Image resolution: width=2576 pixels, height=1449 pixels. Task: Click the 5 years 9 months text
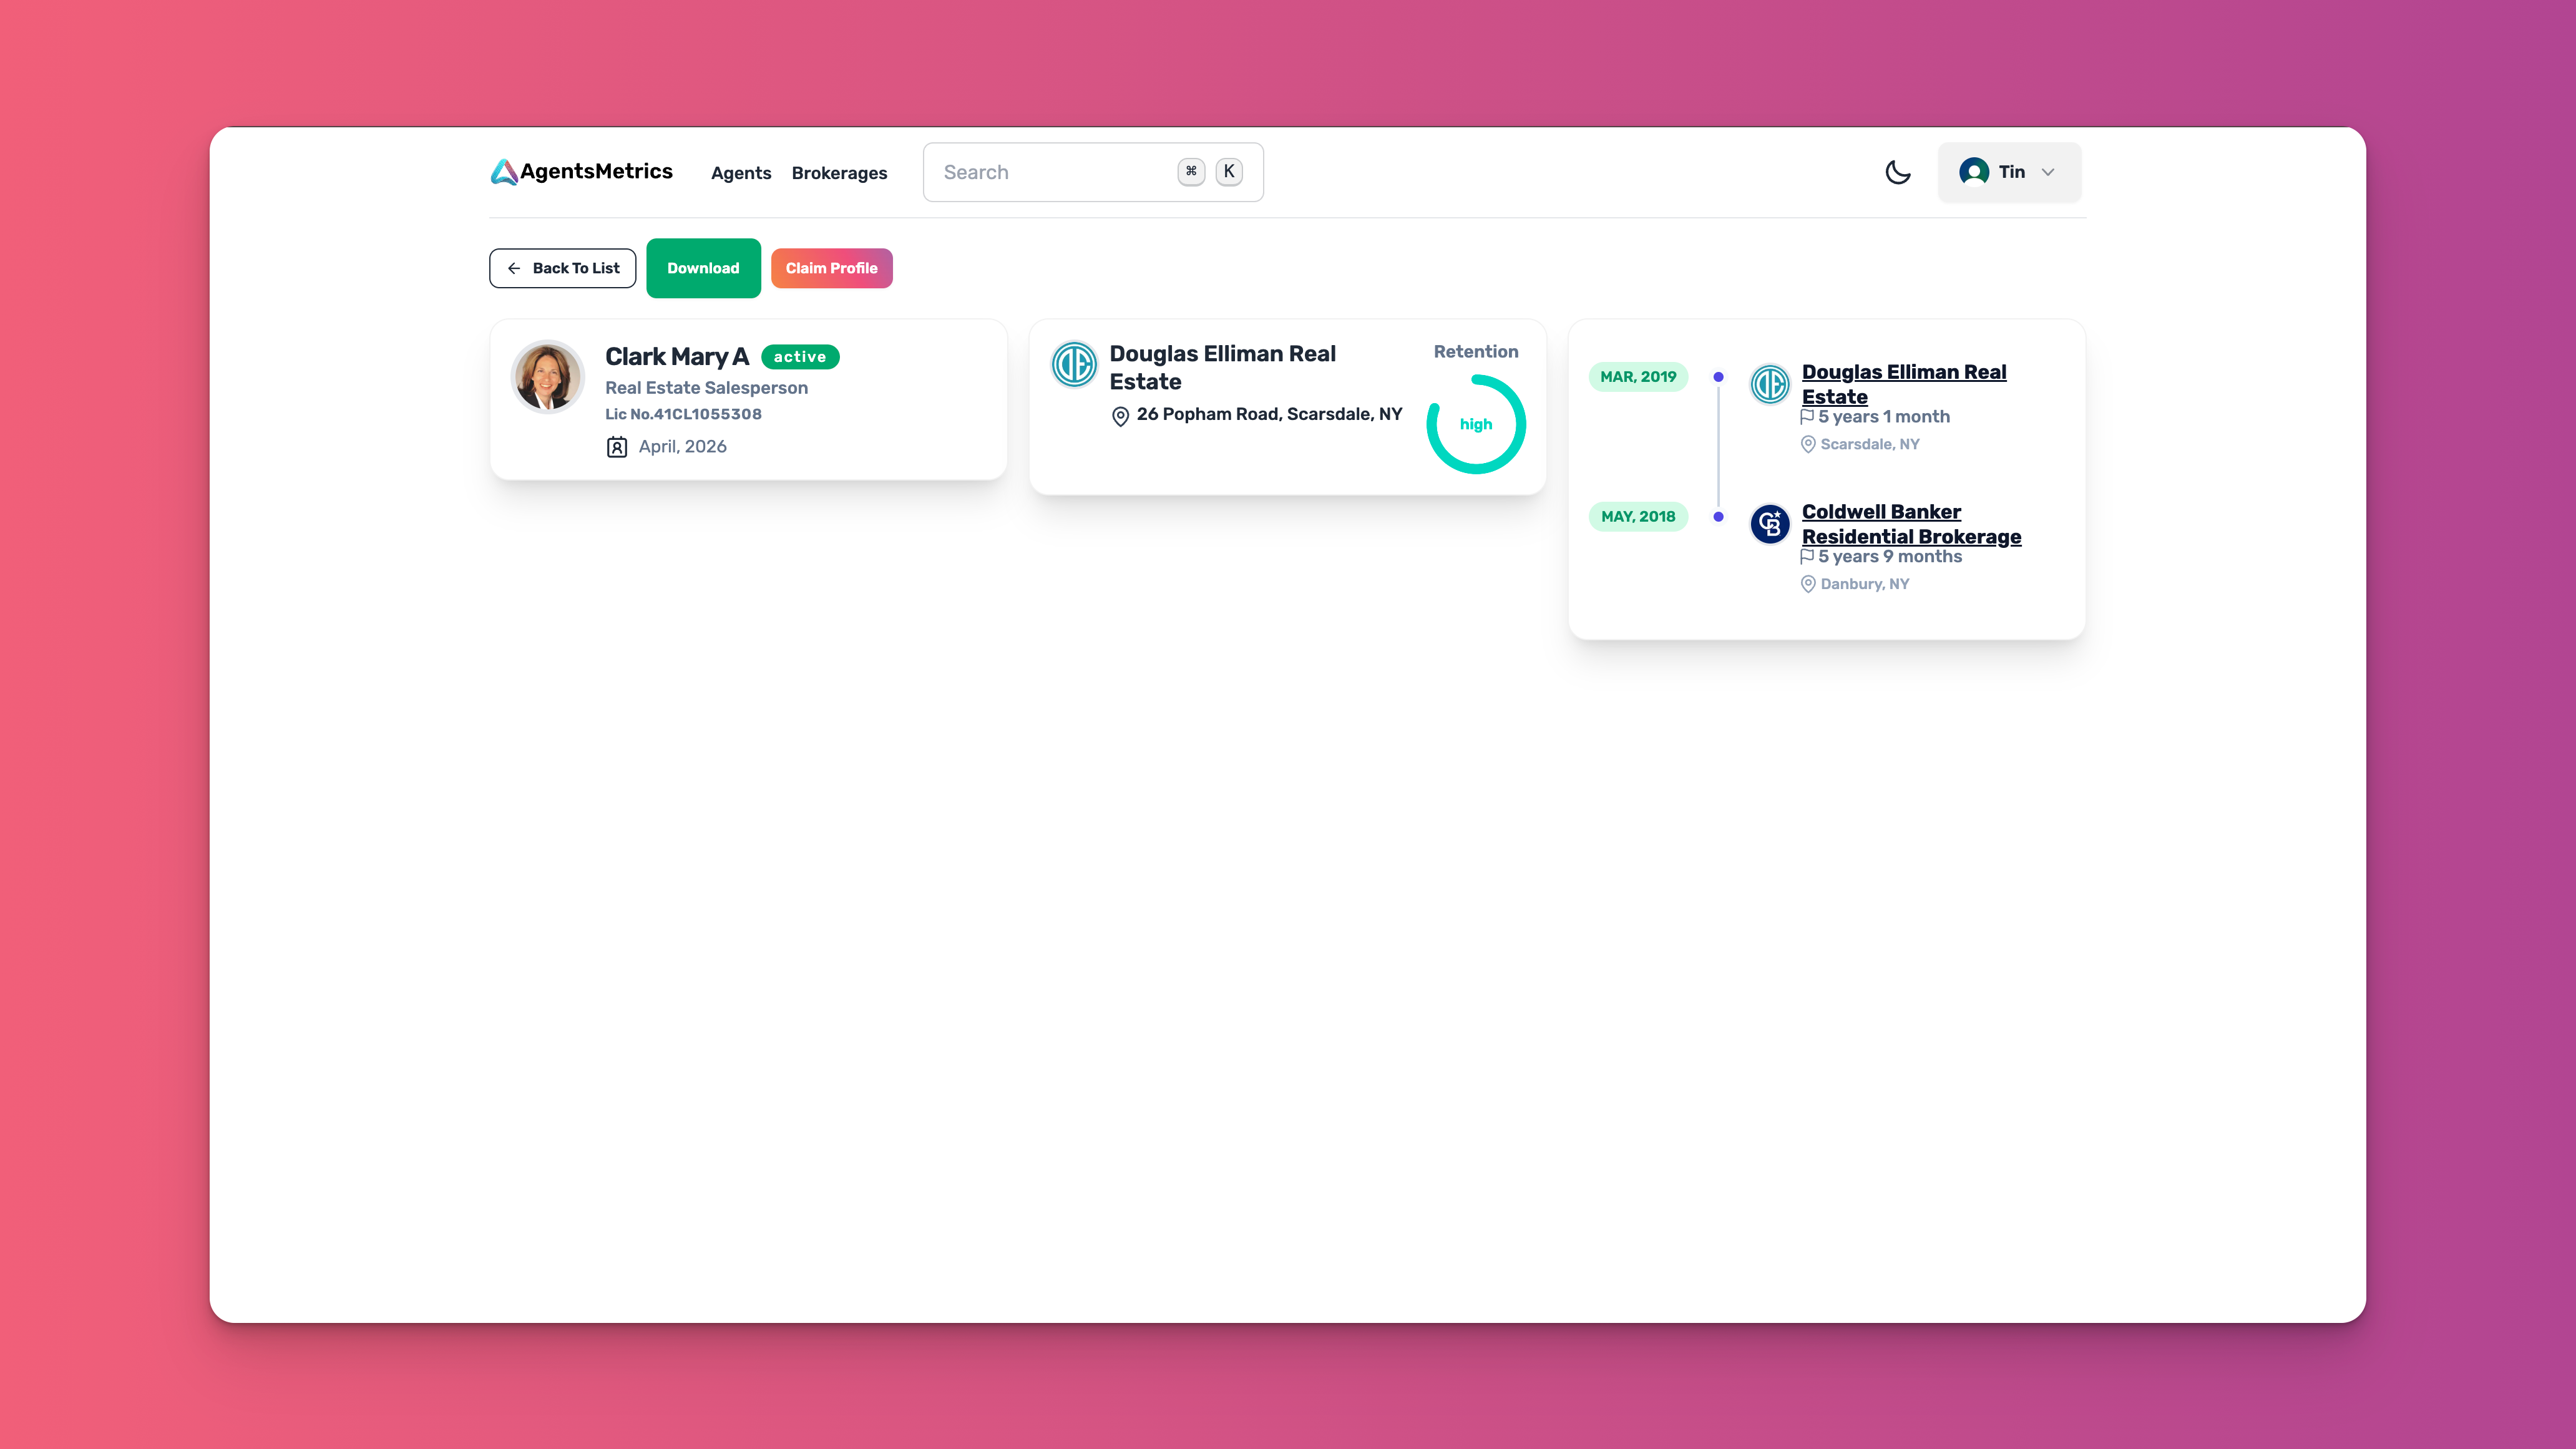(x=1890, y=557)
